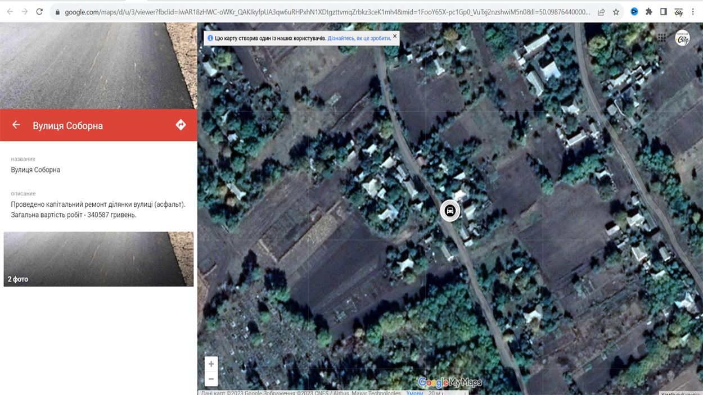Screen dimensions: 703x395
Task: Get directions to Вулиця Соборна
Action: (x=181, y=125)
